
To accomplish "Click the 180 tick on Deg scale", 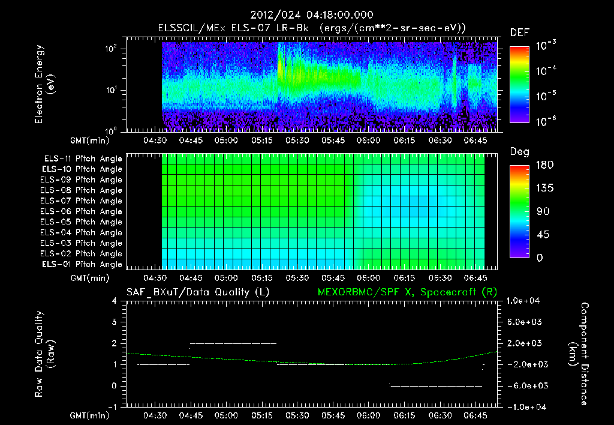I will (544, 165).
